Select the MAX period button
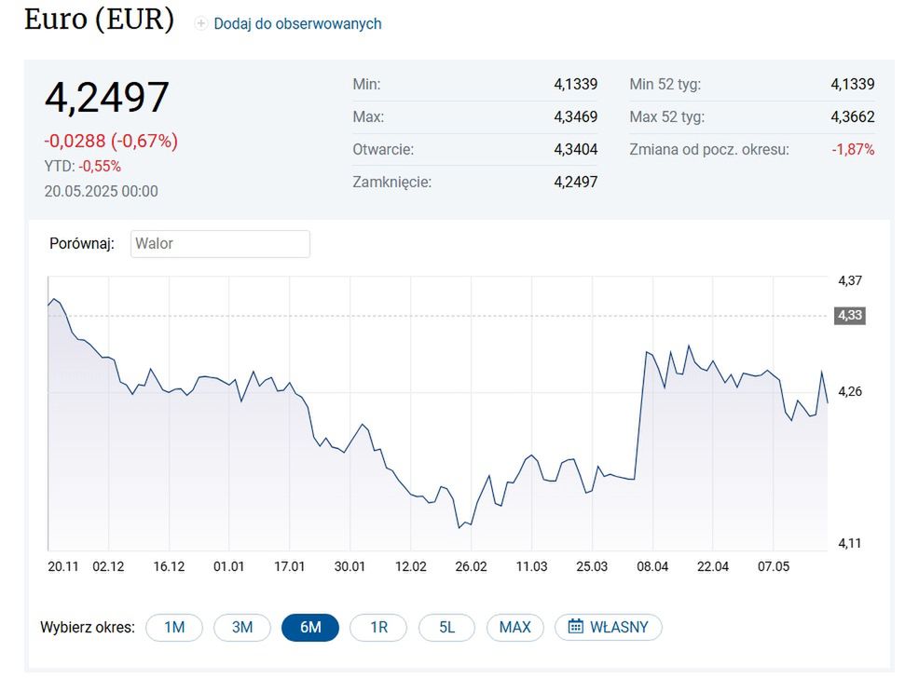905x679 pixels. pos(514,627)
